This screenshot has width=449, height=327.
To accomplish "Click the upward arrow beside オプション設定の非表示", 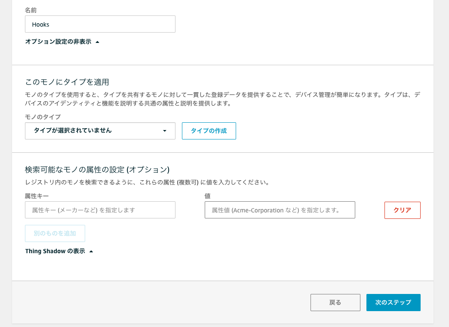I will [x=98, y=41].
